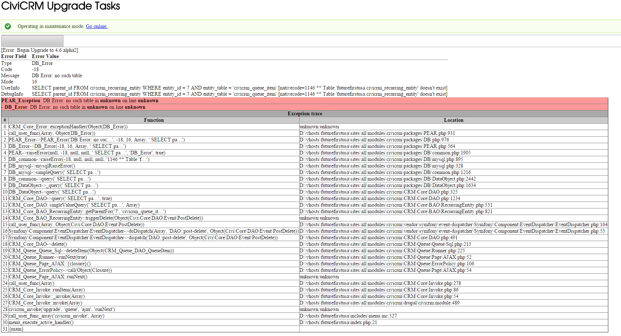Click the CiviCRM Upgrade Tasks heading
Image resolution: width=621 pixels, height=336 pixels.
[61, 6]
